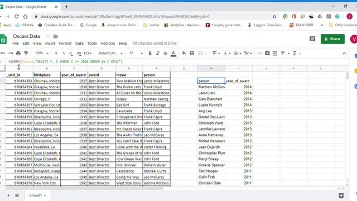Click the Google account avatar in Sheets
Screen dimensions: 357x201
click(x=354, y=39)
